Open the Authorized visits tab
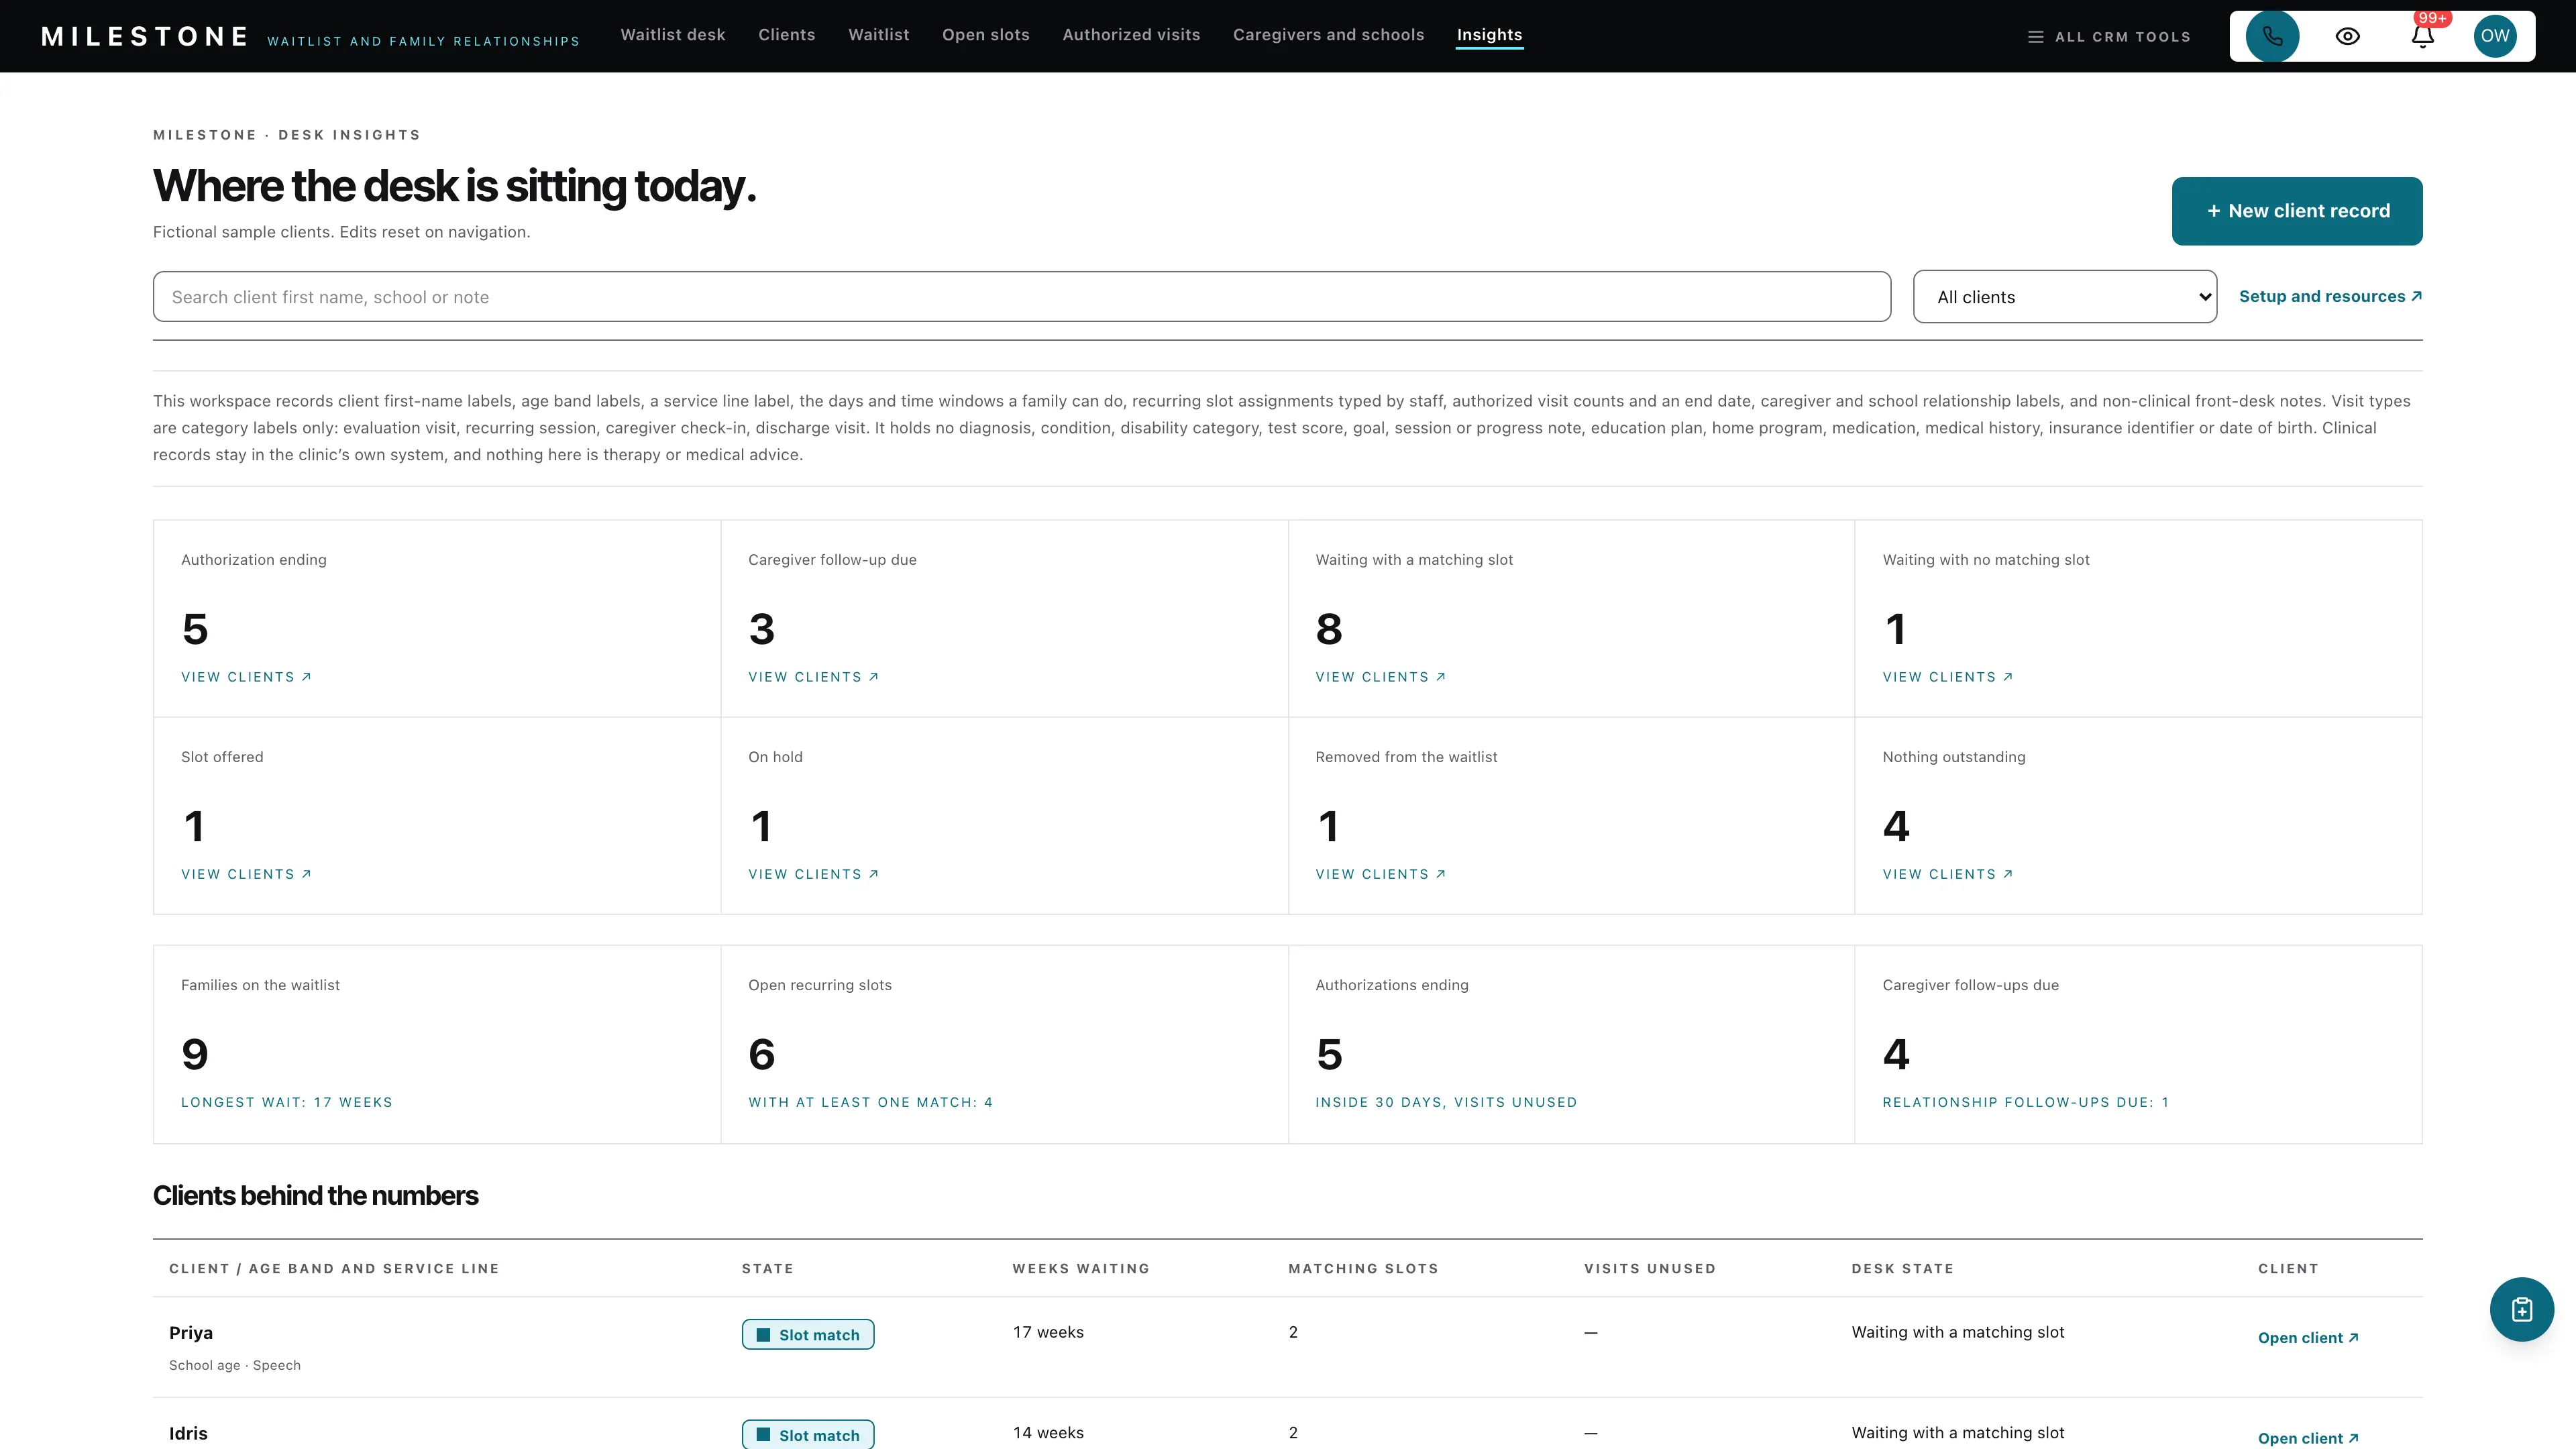2576x1449 pixels. (1131, 35)
